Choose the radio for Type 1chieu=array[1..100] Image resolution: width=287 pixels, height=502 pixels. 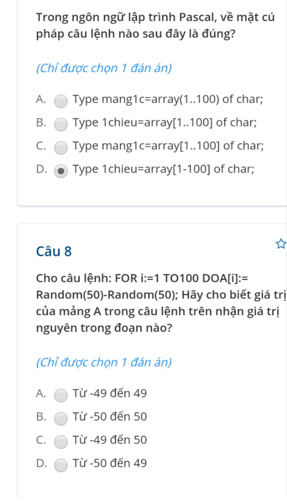[61, 125]
